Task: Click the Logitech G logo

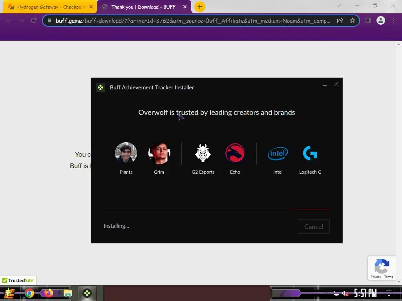Action: click(x=310, y=153)
